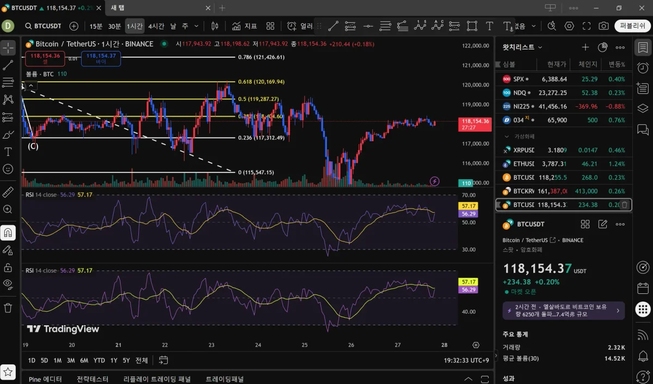
Task: Toggle lock all drawings padlock
Action: coord(8,267)
